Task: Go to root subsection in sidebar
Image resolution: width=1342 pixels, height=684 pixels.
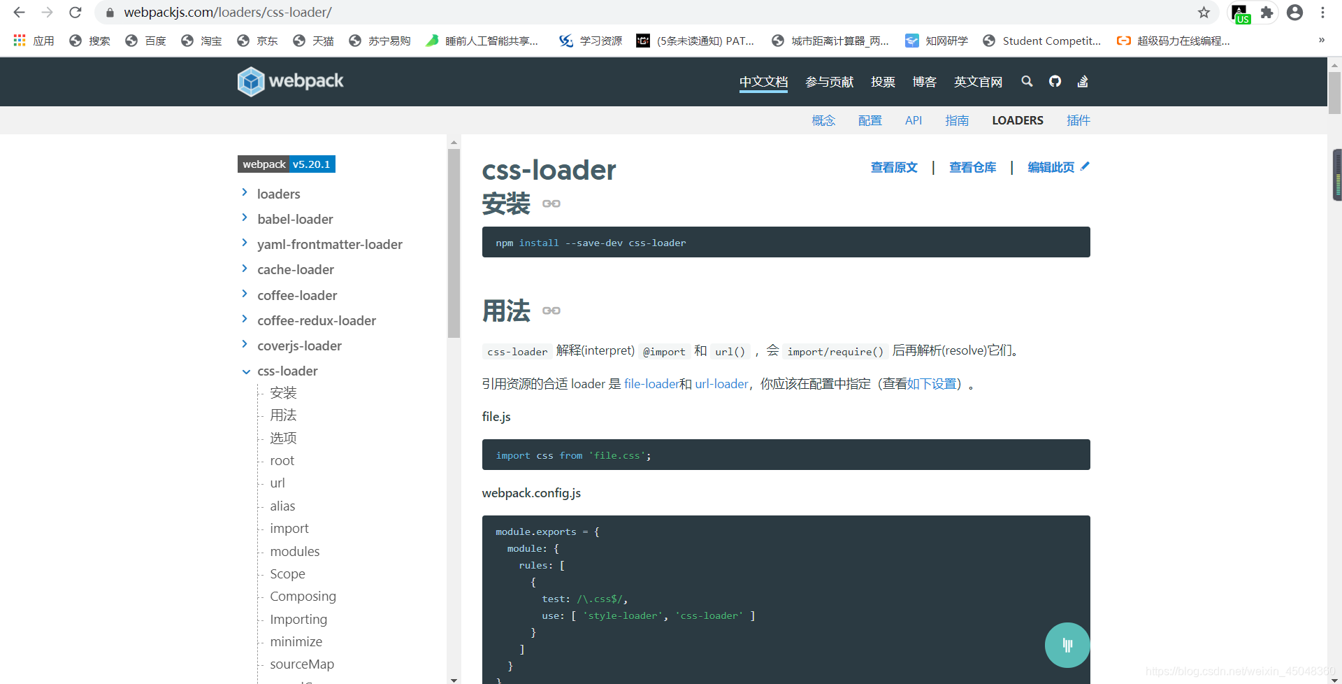Action: 282,461
